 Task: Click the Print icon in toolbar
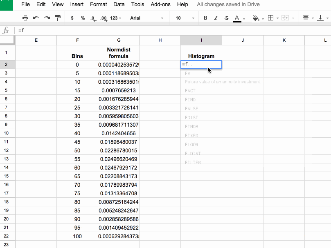(x=25, y=18)
